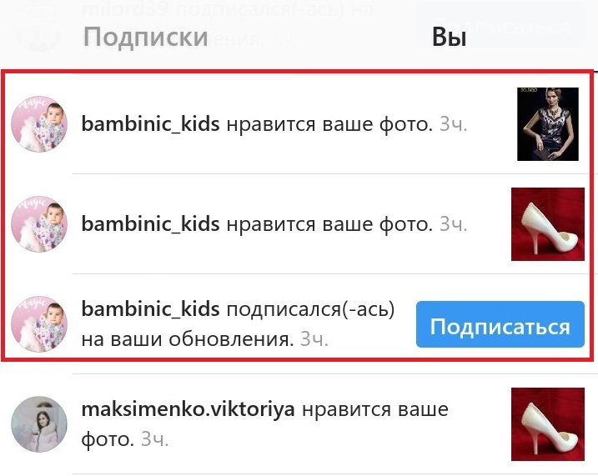Image resolution: width=598 pixels, height=476 pixels.
Task: View the woman in dress photo thumbnail
Action: pyautogui.click(x=548, y=124)
